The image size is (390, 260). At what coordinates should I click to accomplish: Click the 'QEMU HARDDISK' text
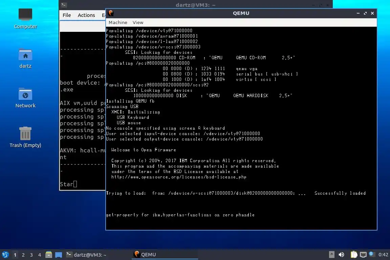click(x=251, y=95)
